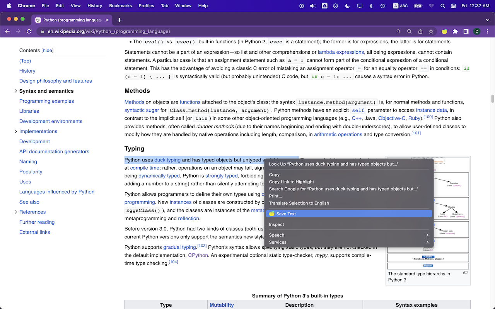Hide the Contents sidebar
Screen dimensions: 495x309
48,51
